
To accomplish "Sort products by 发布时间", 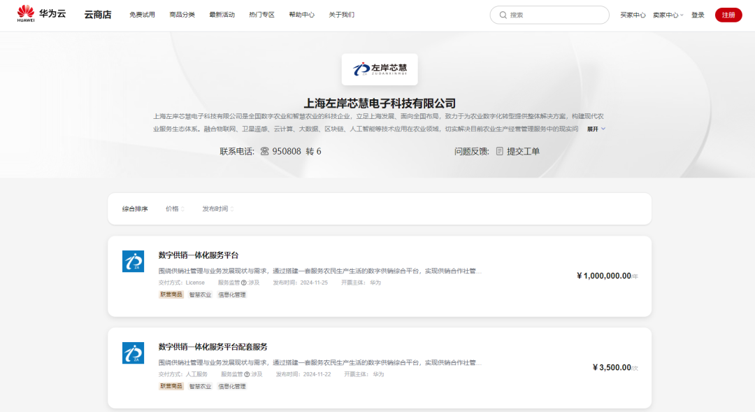I will (217, 208).
